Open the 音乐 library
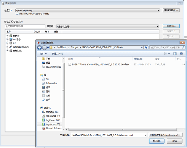187x148 pixels. pyautogui.click(x=46, y=100)
